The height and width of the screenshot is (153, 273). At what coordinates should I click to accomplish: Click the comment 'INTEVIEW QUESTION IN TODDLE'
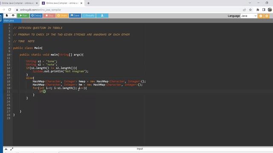[x=40, y=28]
